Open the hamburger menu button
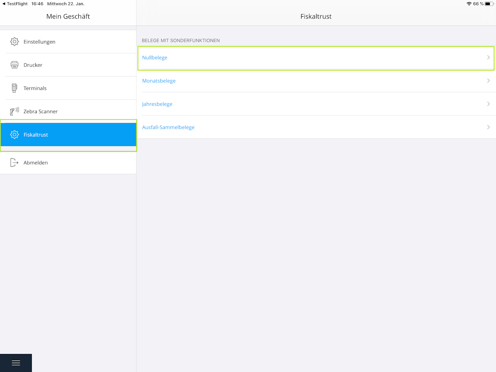Screen dimensions: 496x372 (x=16, y=363)
